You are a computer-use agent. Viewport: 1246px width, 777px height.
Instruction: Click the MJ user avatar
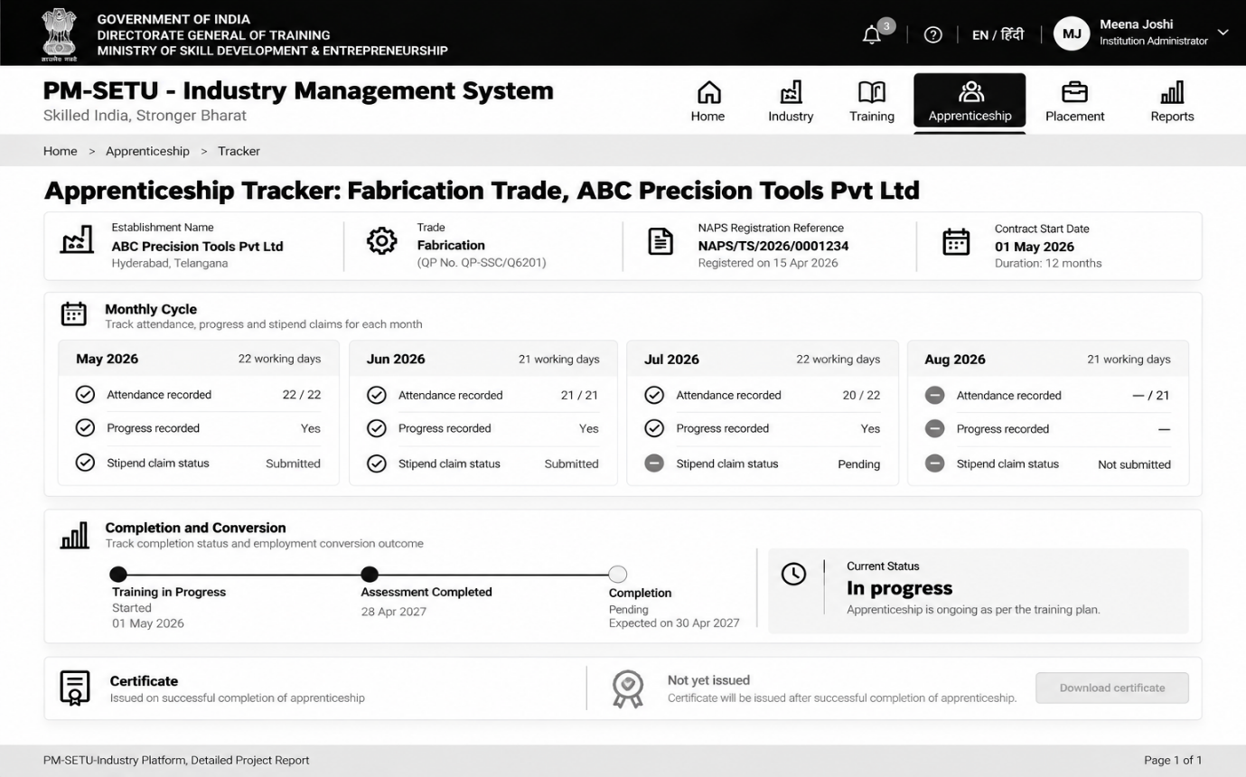point(1071,34)
